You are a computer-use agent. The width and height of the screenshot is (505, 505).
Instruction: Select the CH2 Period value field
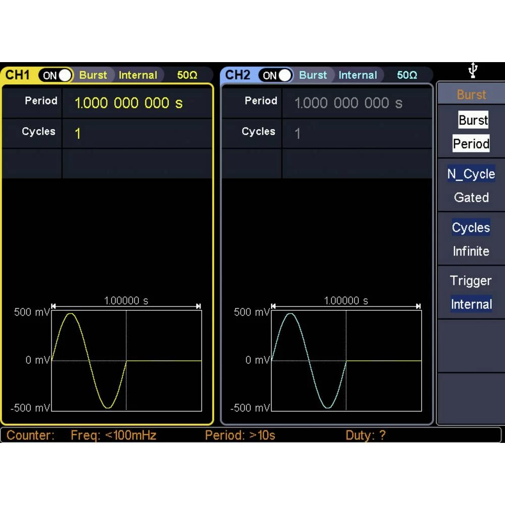(x=348, y=103)
